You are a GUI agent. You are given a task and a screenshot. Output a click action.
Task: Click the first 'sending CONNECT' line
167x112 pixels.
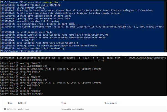[20, 63]
